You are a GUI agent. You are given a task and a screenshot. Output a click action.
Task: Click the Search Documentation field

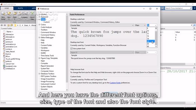coord(177,8)
